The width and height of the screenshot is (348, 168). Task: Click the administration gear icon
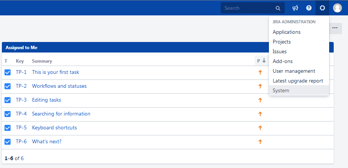click(322, 8)
